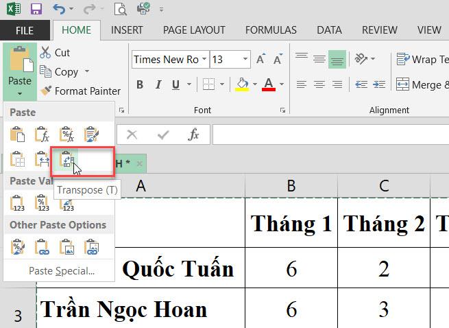
Task: Toggle Bold formatting
Action: 140,84
